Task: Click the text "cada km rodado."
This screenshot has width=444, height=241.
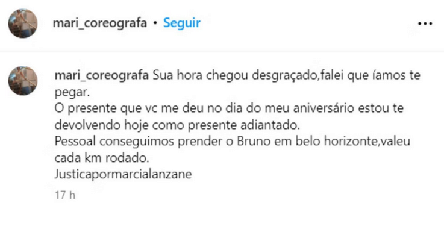Action: click(x=101, y=158)
